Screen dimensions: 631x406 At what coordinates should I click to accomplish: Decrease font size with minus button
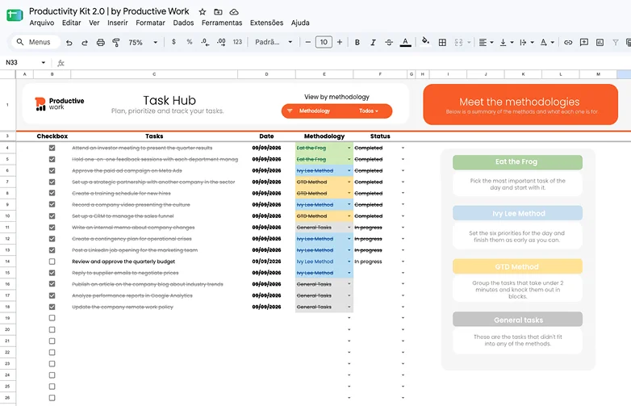[308, 42]
